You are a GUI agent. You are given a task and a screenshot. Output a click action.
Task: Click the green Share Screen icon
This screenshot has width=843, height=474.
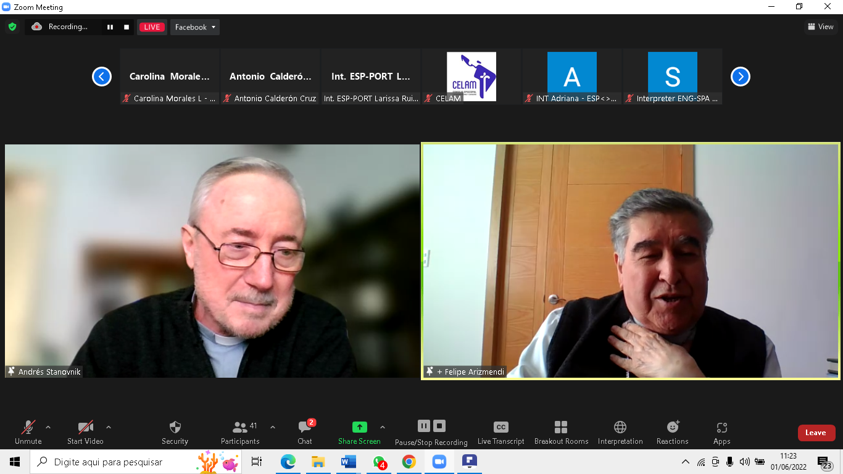tap(359, 427)
